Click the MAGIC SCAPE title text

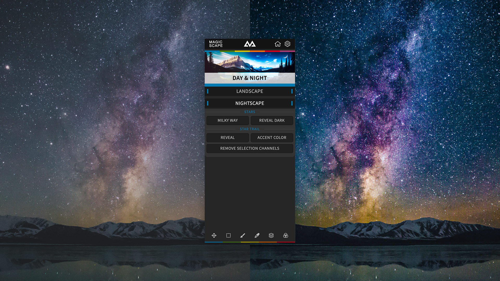click(216, 44)
